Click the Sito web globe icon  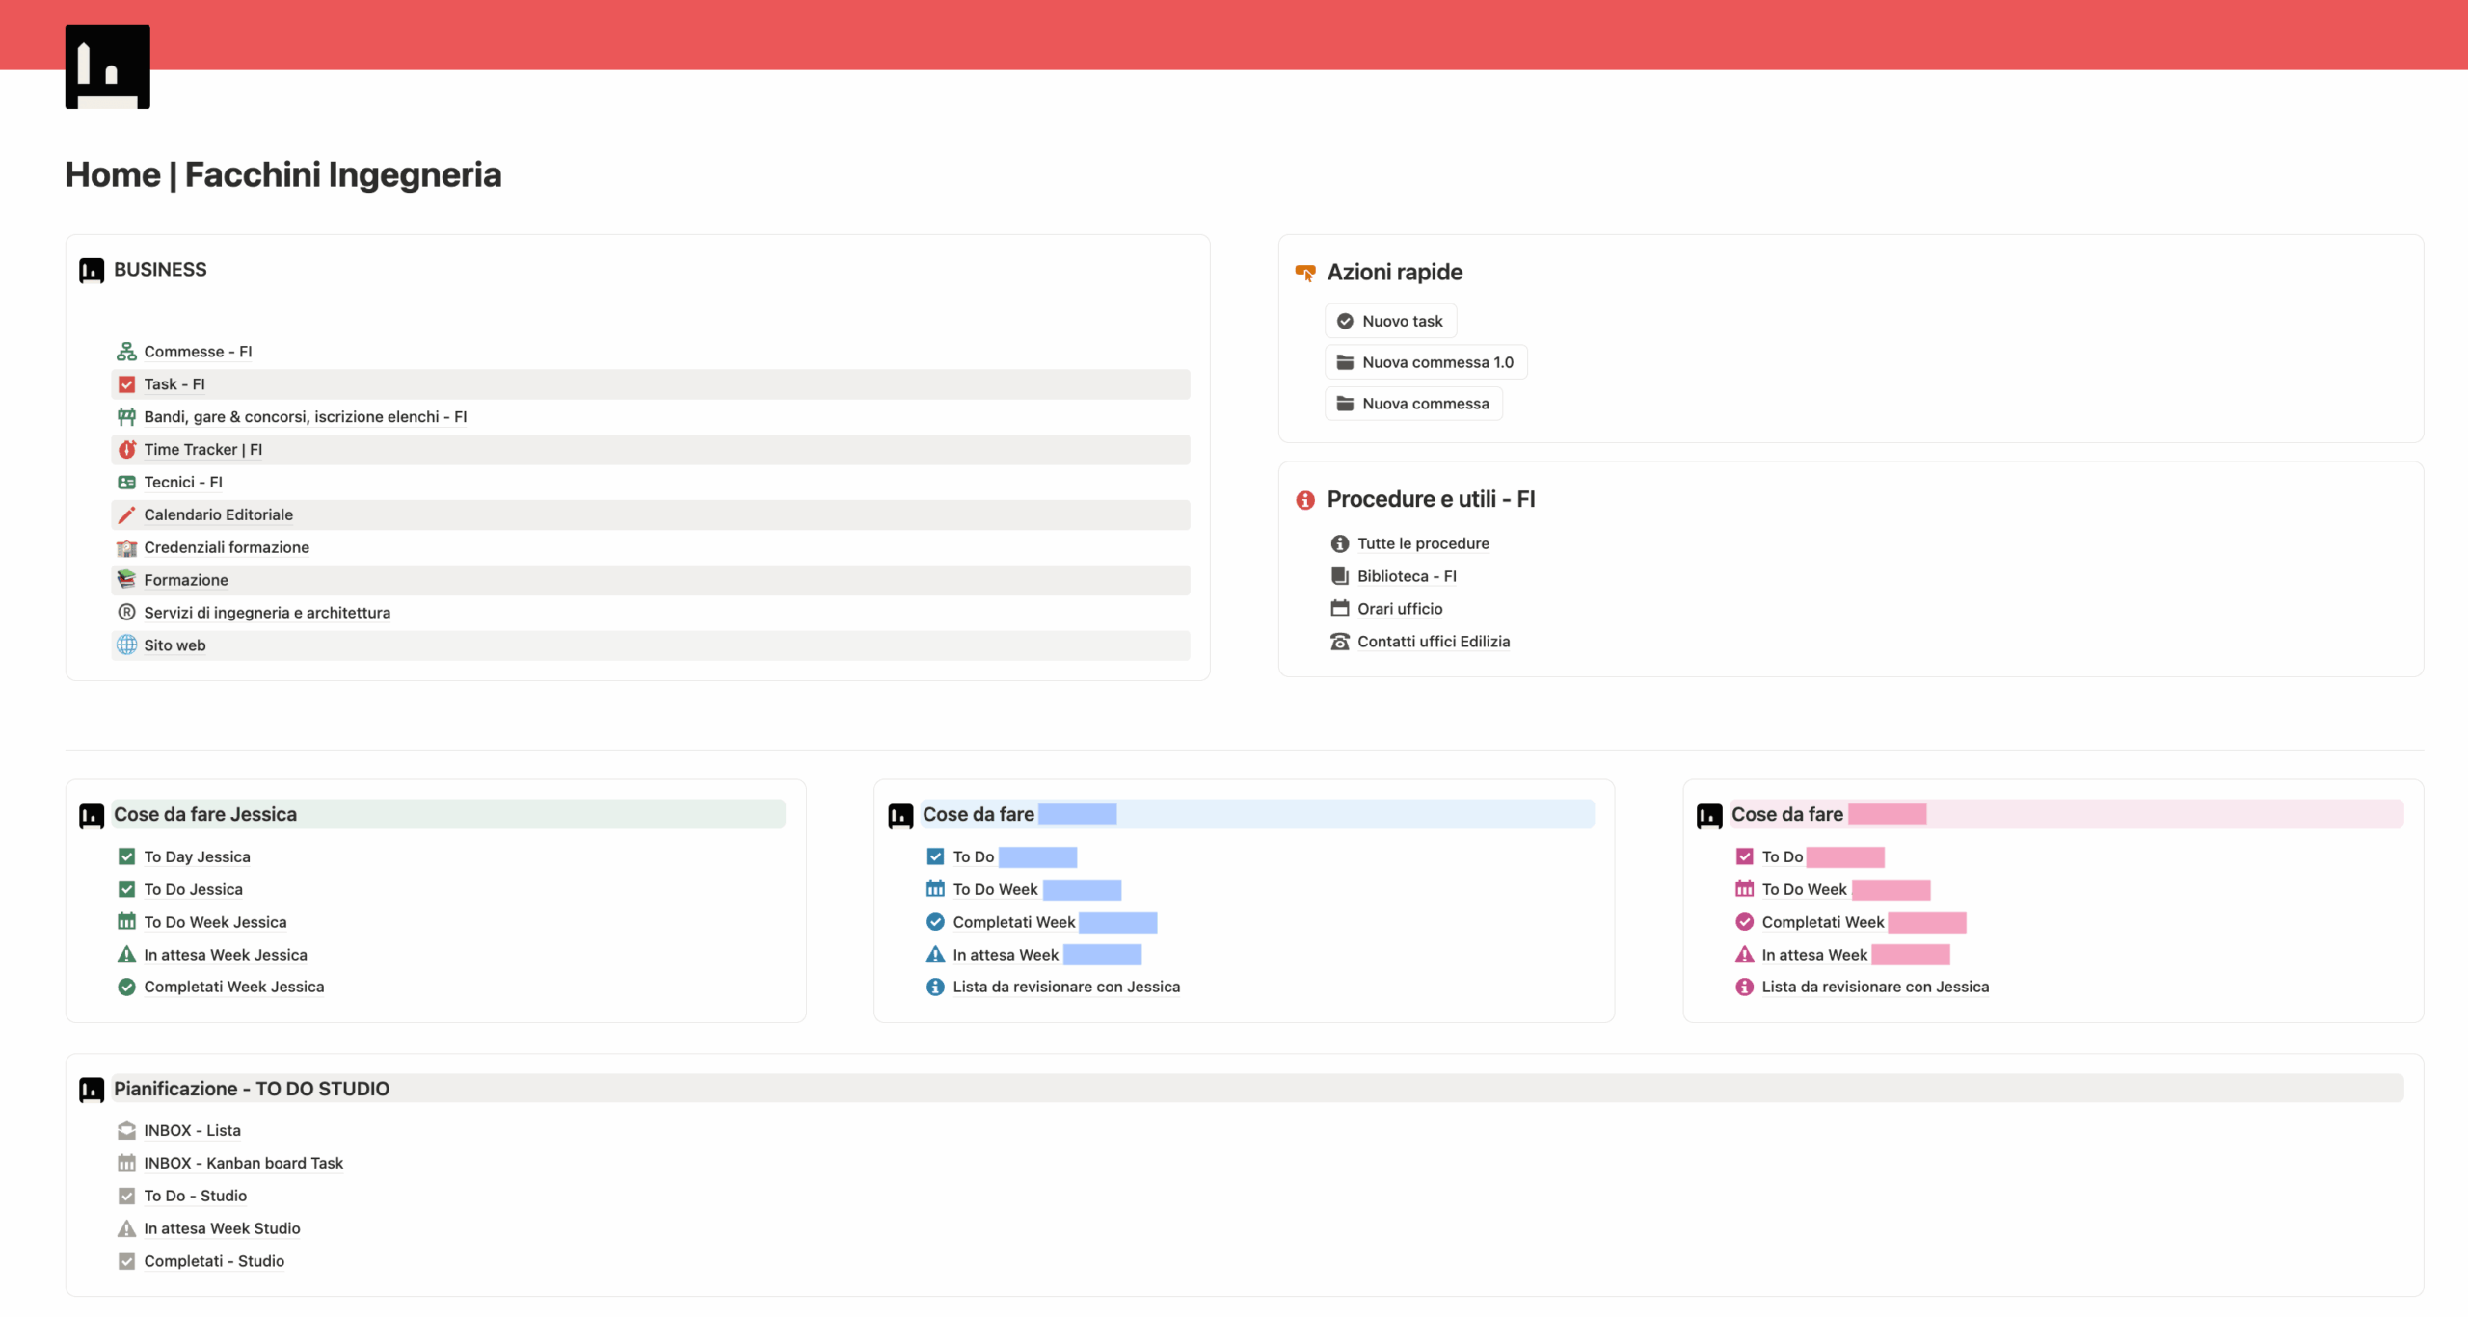[x=126, y=645]
